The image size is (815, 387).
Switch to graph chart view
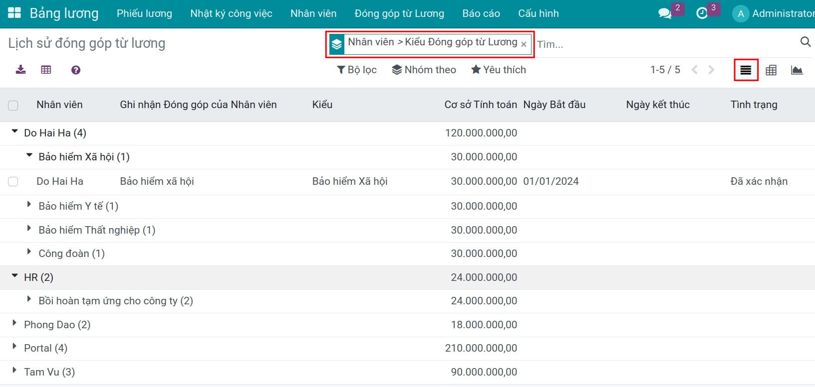(797, 70)
